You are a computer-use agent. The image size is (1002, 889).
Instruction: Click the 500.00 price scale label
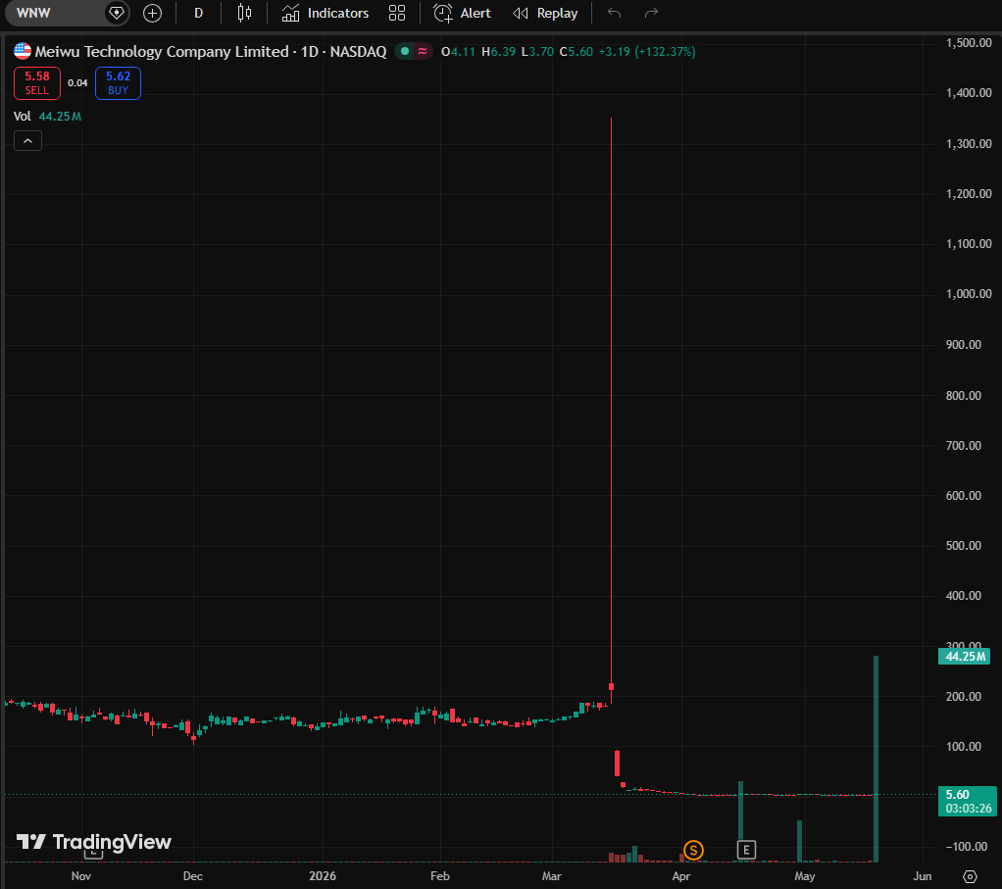(964, 545)
